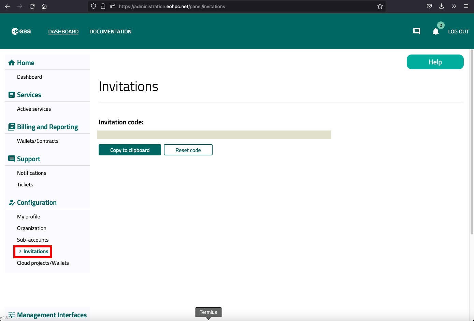Open Cloud projects/Wallets in sidebar

pos(43,263)
